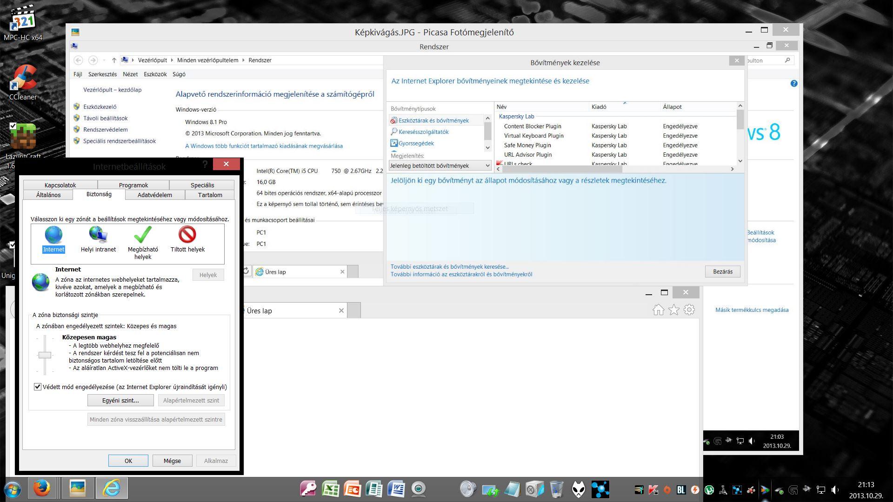Viewport: 893px width, 502px height.
Task: Expand the chevron after Minden vezérlőpultelem
Action: (x=243, y=60)
